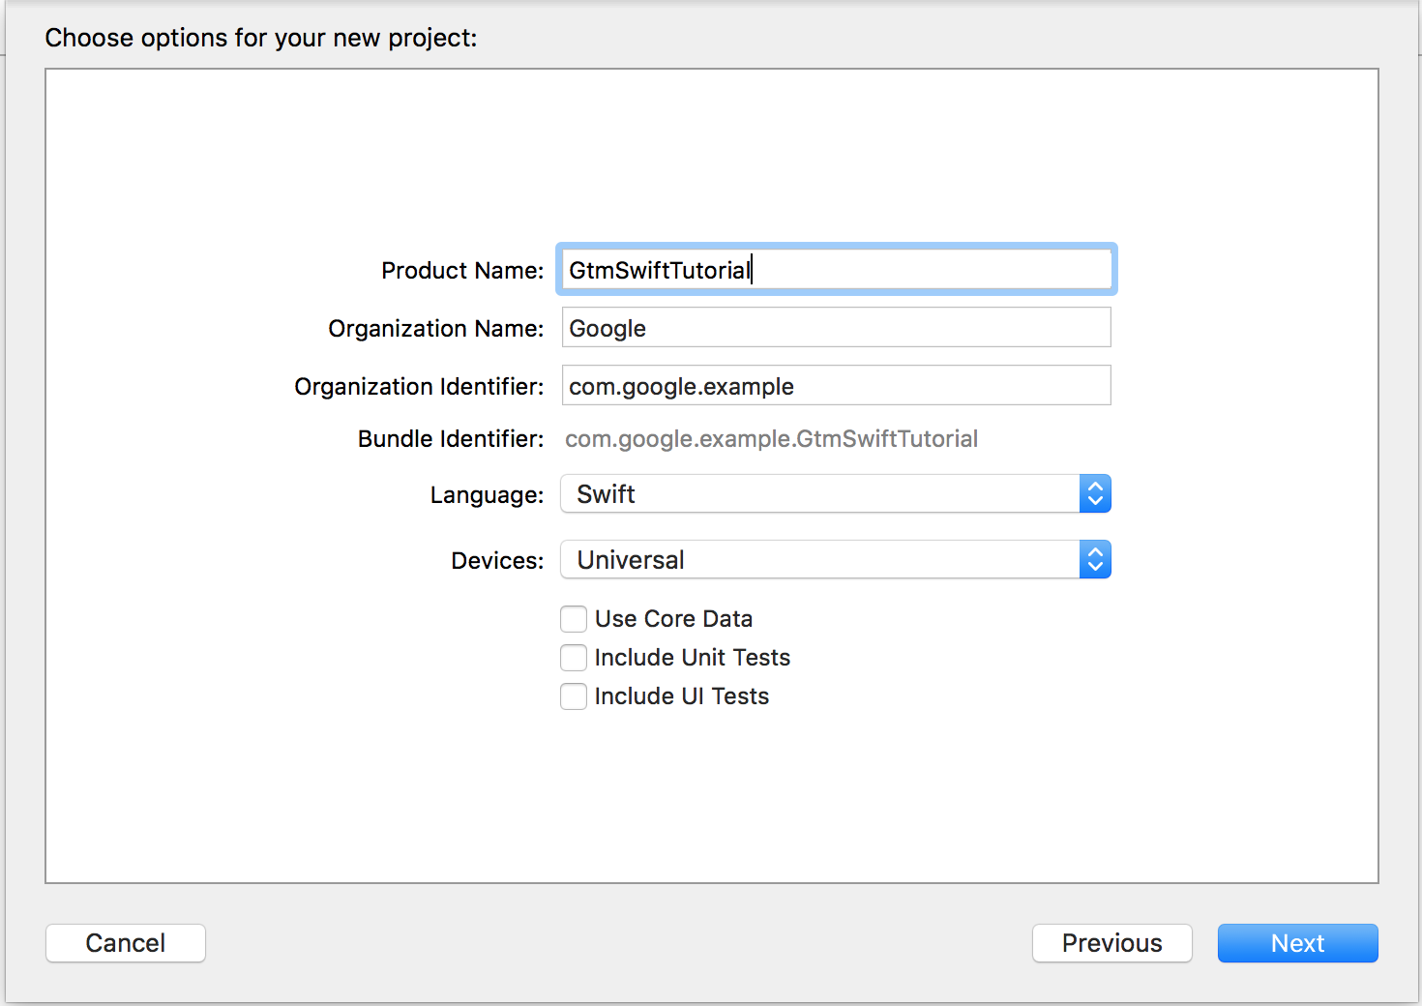
Task: Click the Organization Identifier field
Action: 835,385
